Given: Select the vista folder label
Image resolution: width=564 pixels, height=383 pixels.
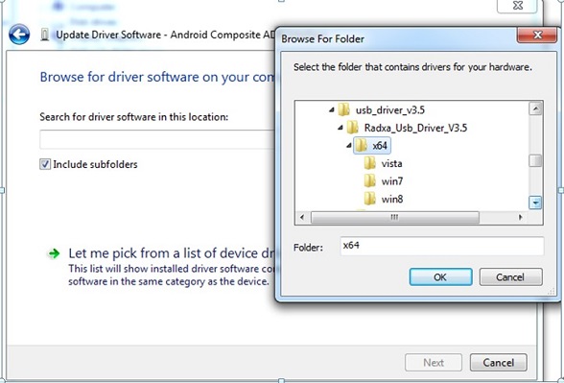Looking at the screenshot, I should click(391, 163).
